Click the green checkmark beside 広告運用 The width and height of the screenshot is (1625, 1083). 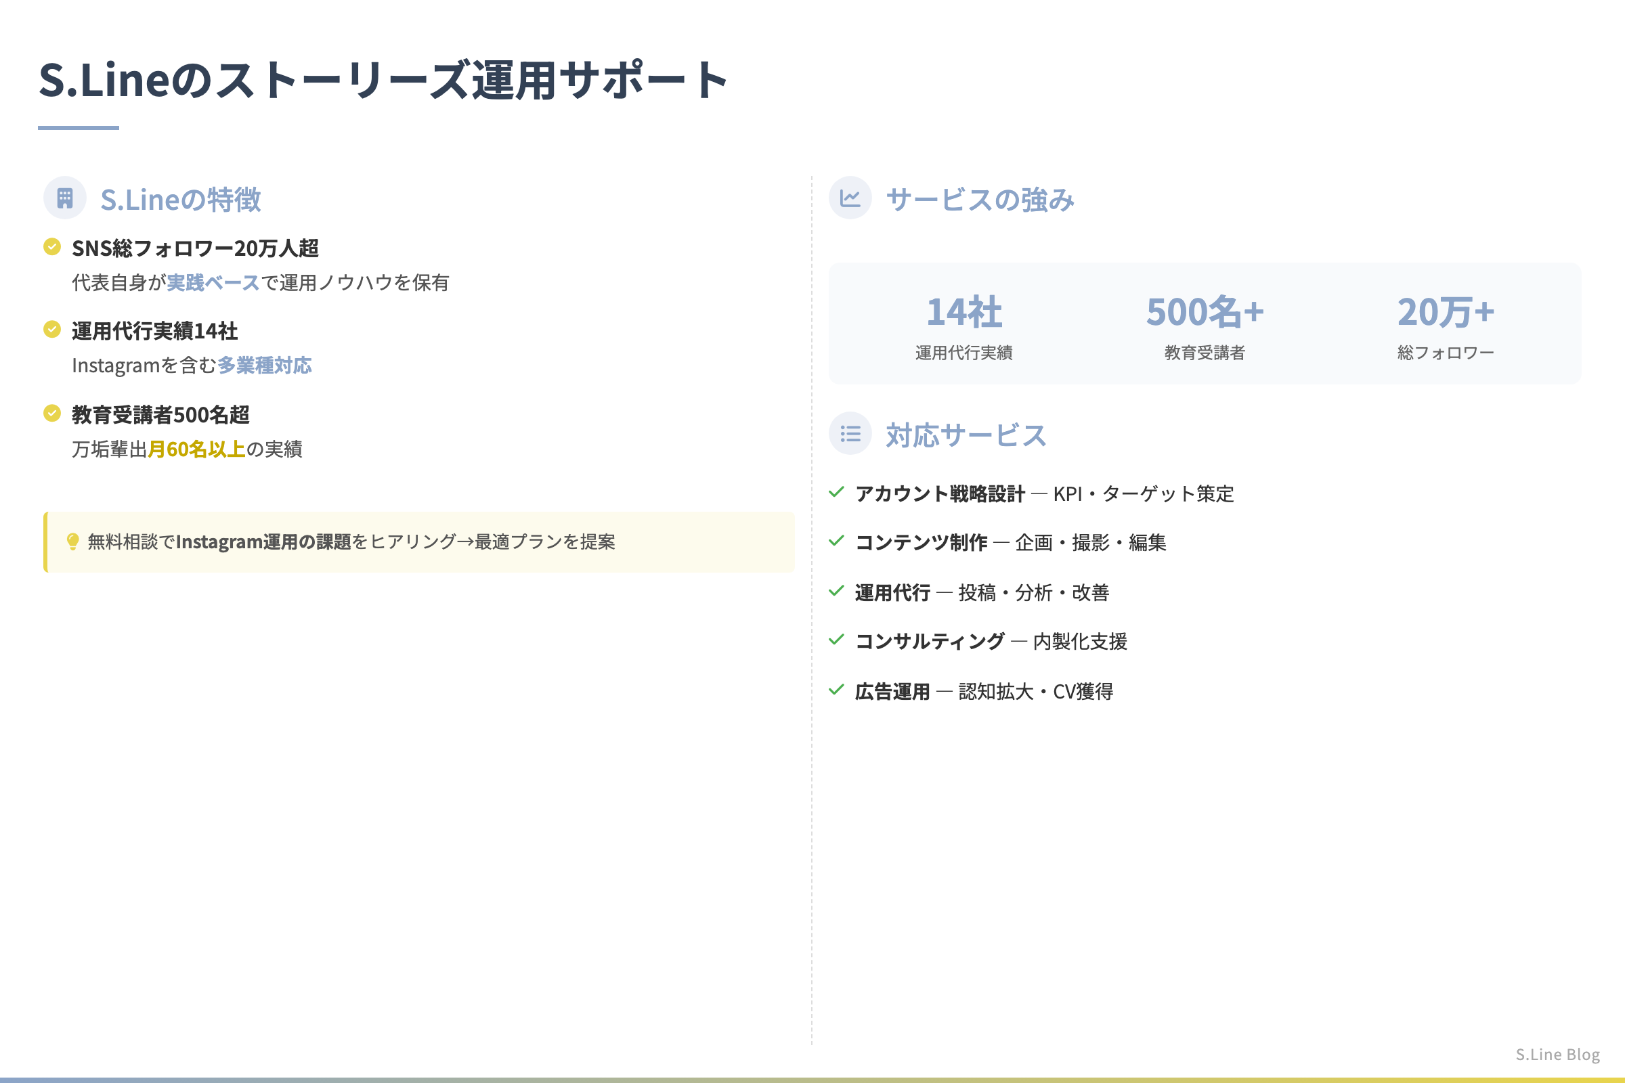click(x=836, y=689)
